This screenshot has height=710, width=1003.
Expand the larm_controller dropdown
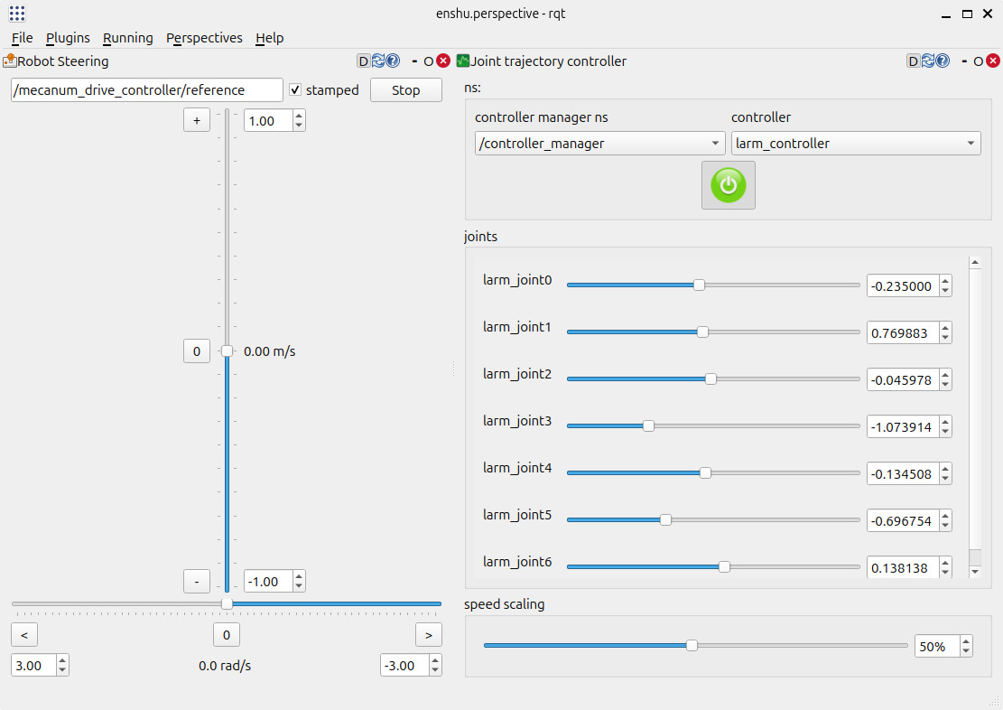(855, 144)
